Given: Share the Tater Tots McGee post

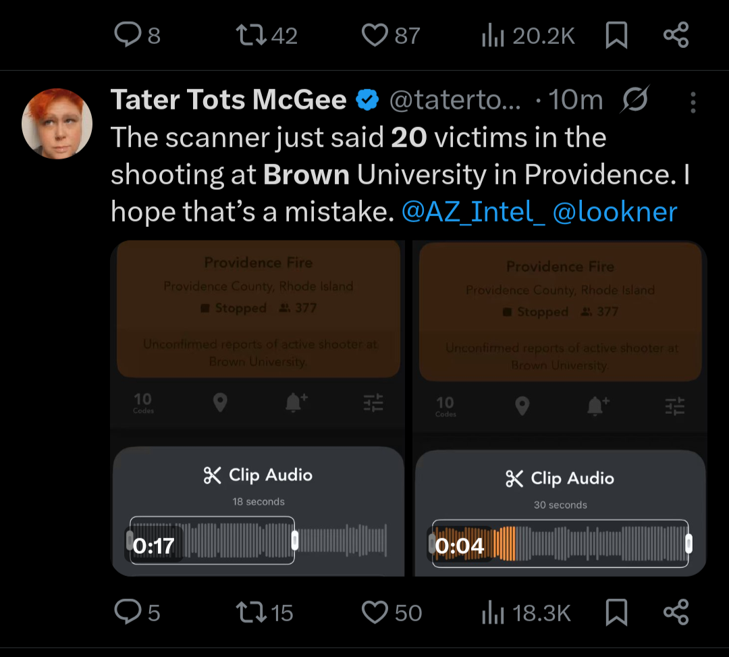Looking at the screenshot, I should point(676,612).
